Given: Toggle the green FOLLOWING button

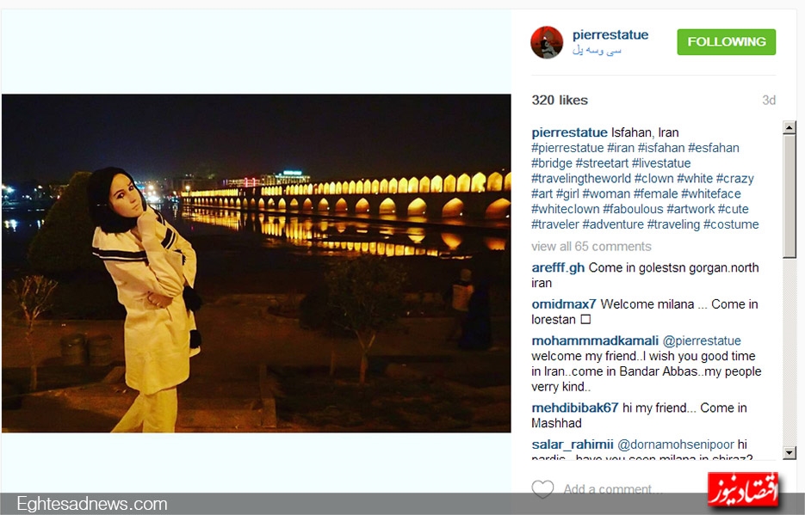Looking at the screenshot, I should (726, 42).
